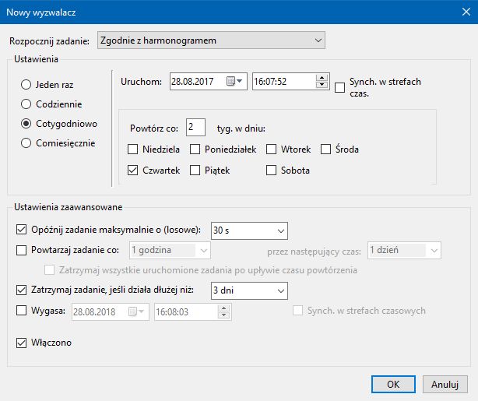
Task: Enable Synch. w strefach czas. checkbox
Action: click(x=339, y=87)
